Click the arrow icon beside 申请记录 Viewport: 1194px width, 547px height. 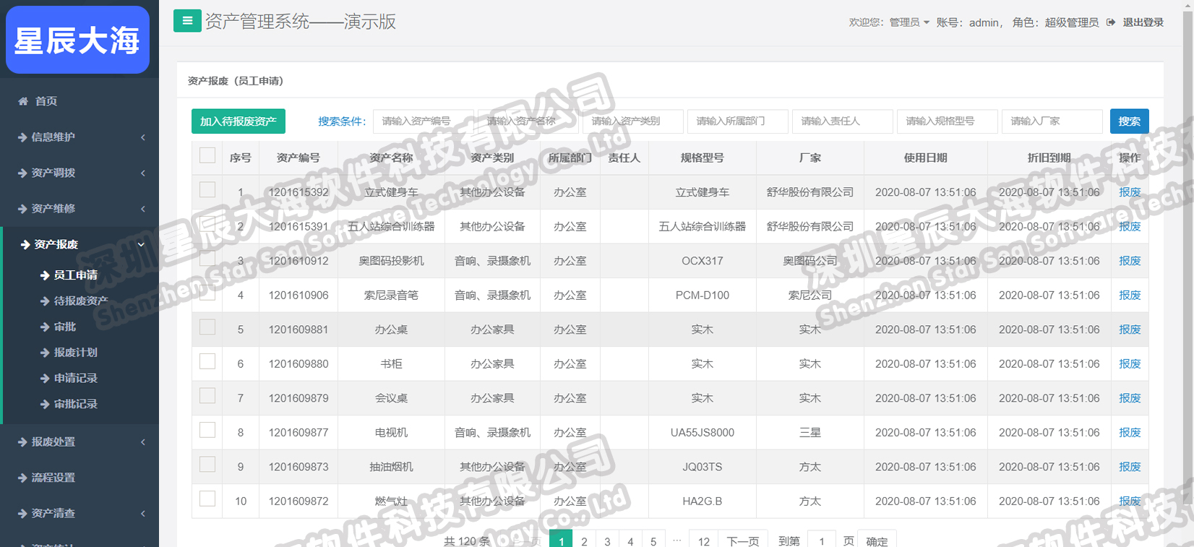tap(45, 378)
